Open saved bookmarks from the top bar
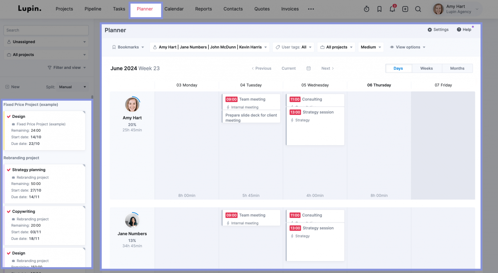This screenshot has height=273, width=498. [x=379, y=9]
